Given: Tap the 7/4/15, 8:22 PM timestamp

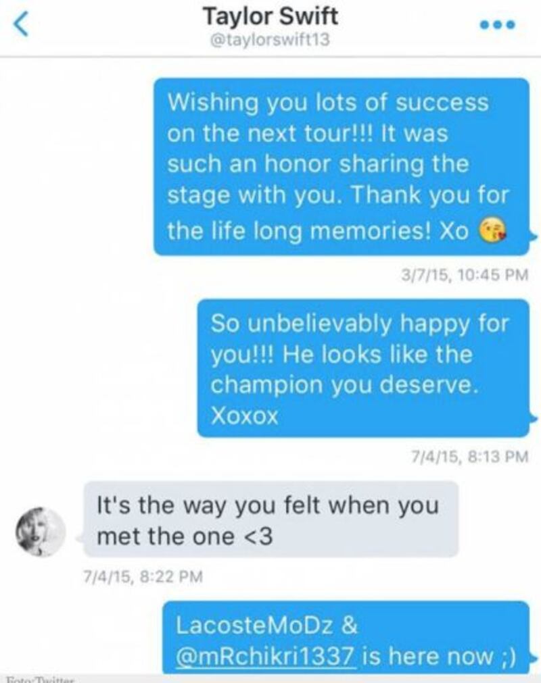Looking at the screenshot, I should tap(143, 576).
